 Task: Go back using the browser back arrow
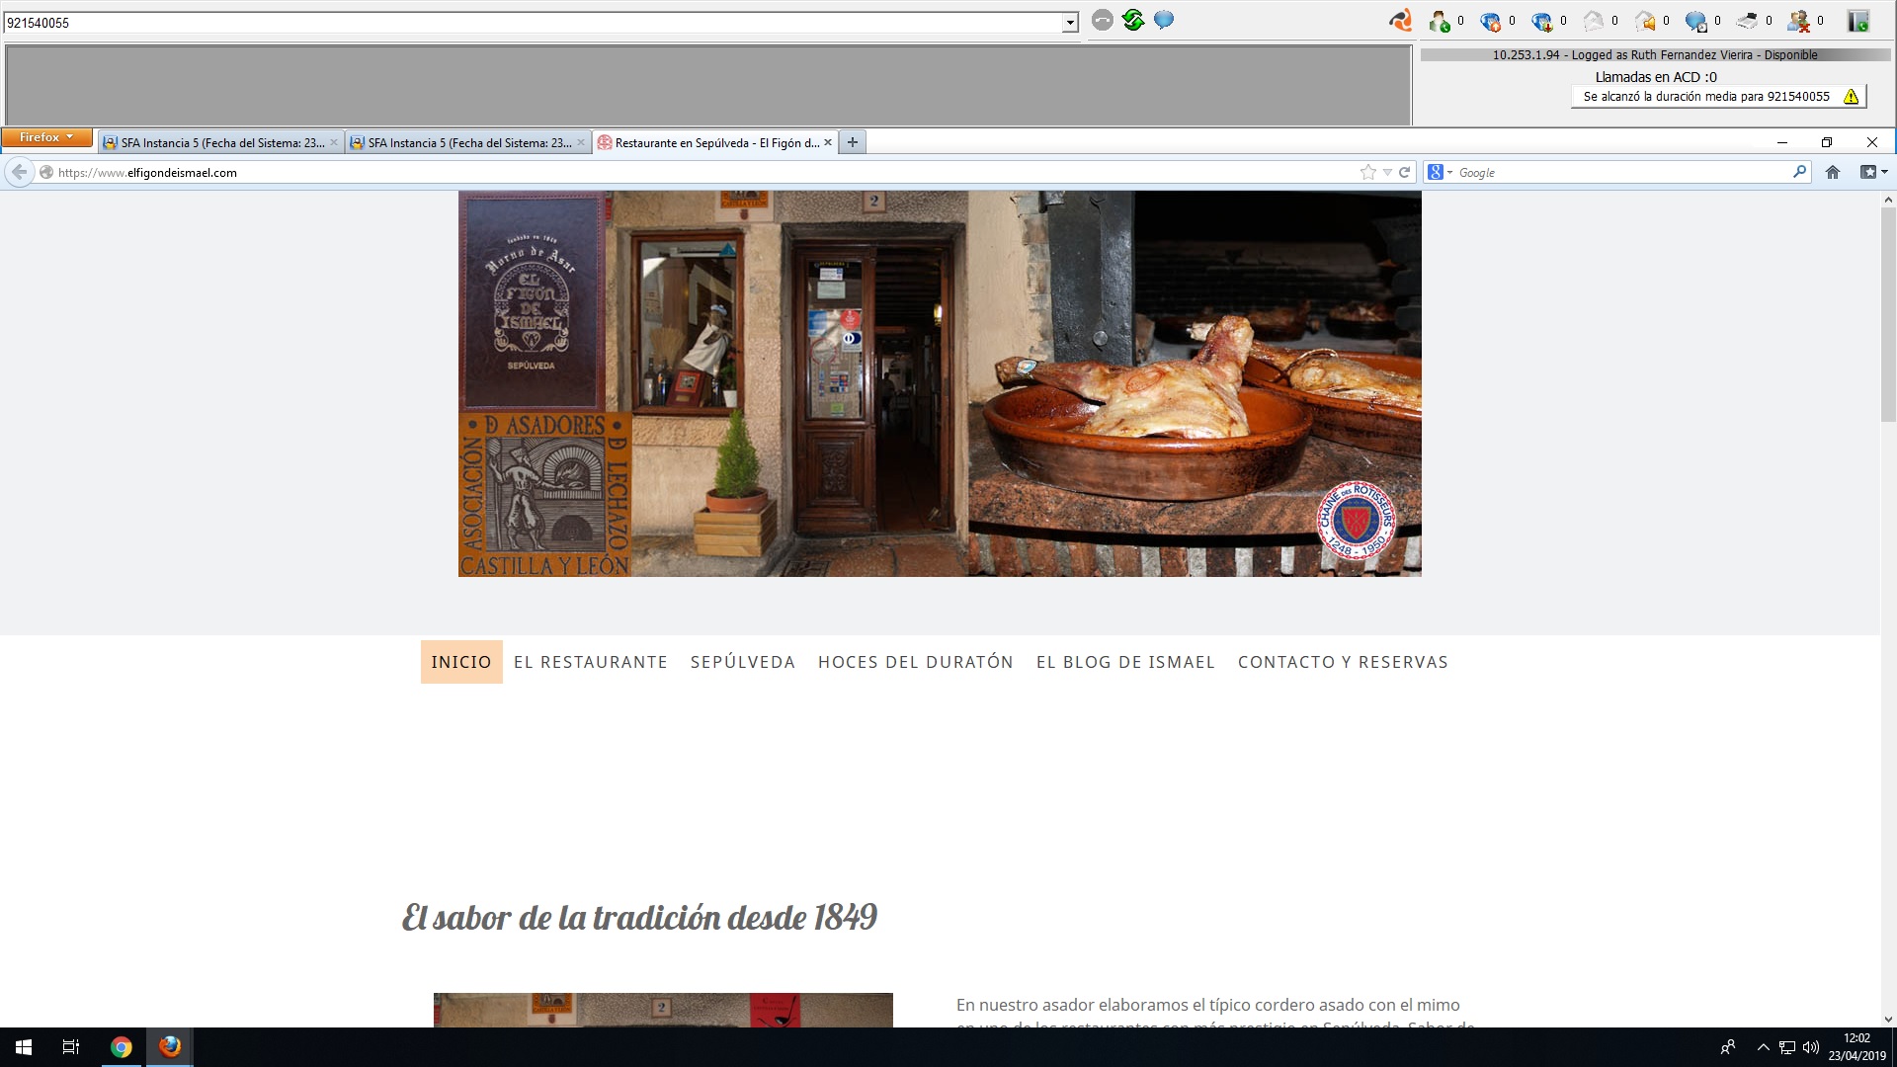tap(19, 172)
